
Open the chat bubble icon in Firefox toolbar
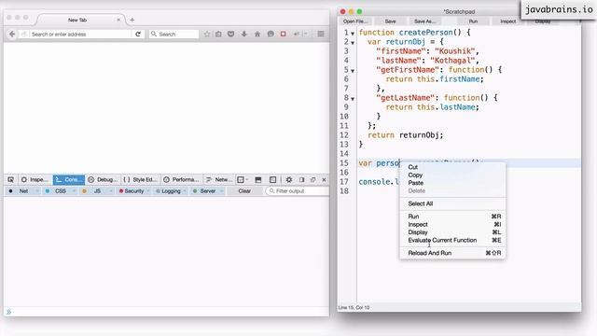(x=271, y=34)
